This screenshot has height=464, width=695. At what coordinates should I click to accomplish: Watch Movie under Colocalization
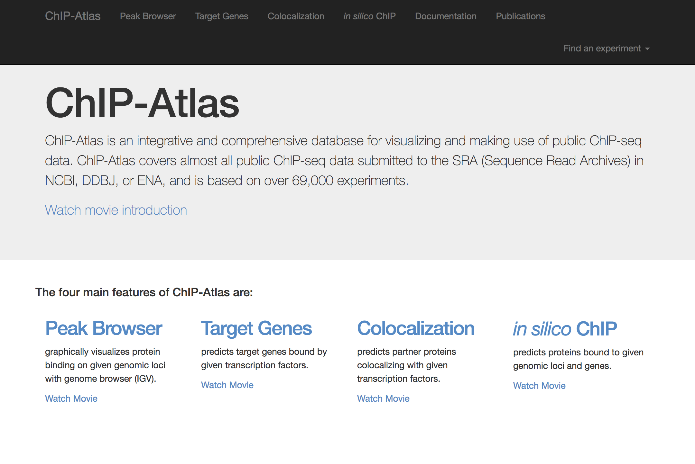coord(383,398)
